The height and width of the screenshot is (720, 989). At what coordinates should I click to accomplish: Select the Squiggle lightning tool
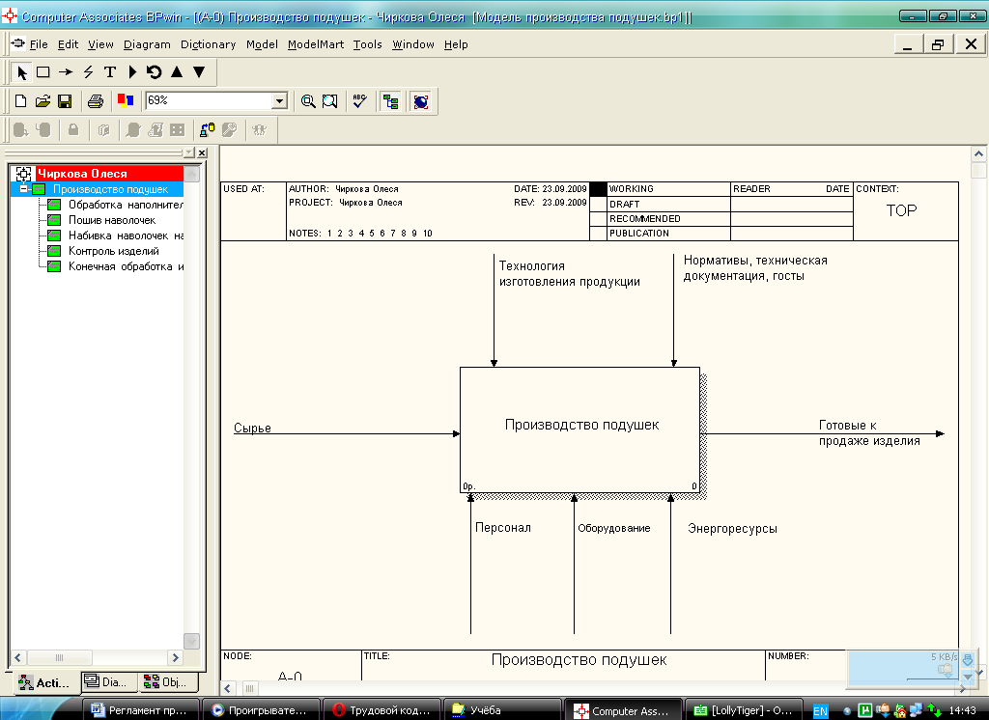pos(88,72)
